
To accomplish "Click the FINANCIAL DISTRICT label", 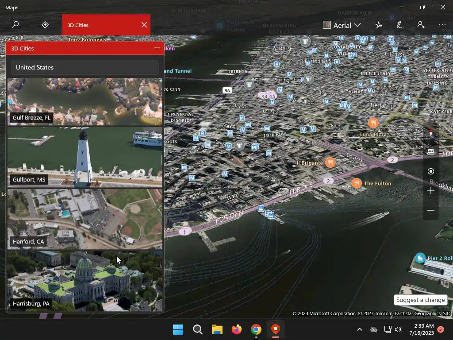I will point(180,117).
